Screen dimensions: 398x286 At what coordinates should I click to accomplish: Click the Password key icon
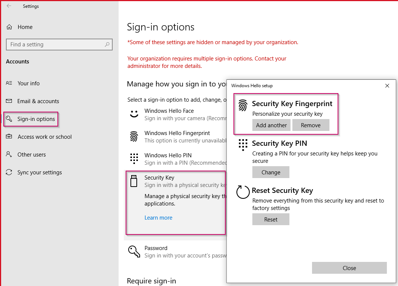[x=134, y=251]
